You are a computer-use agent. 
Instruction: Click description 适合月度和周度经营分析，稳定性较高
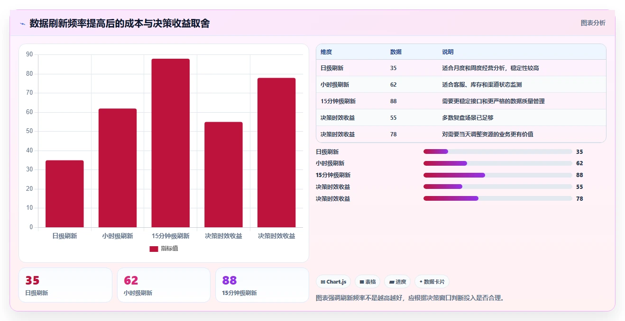click(x=490, y=68)
